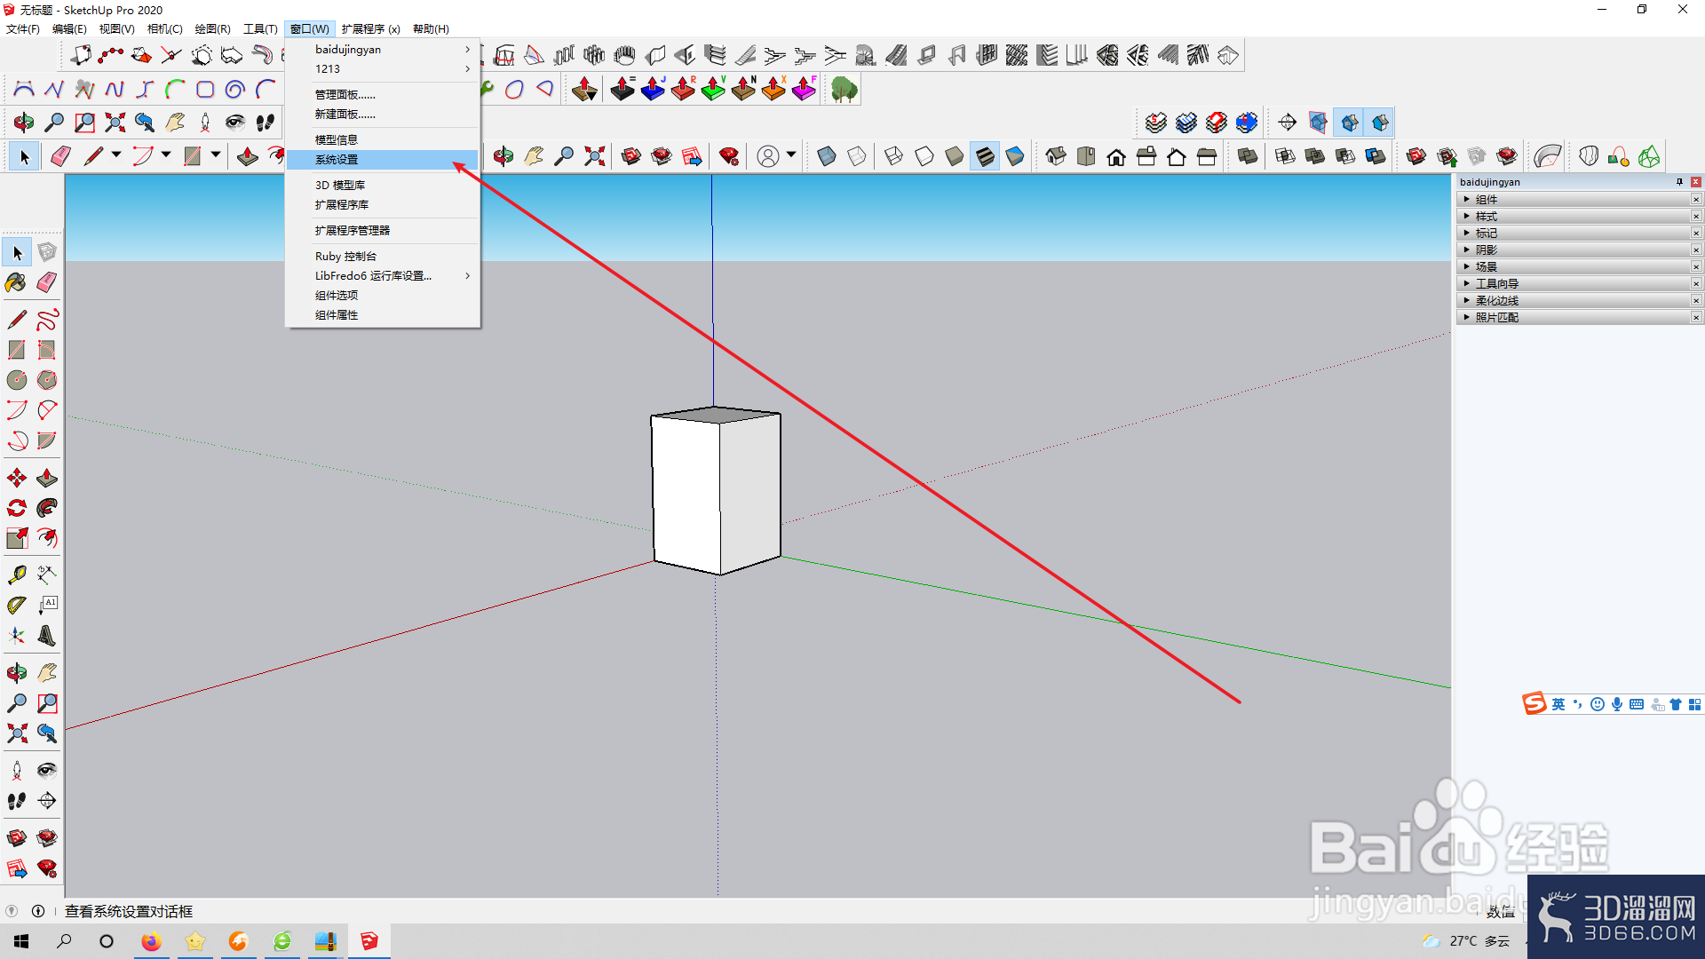Choose the Scale tool

(17, 538)
